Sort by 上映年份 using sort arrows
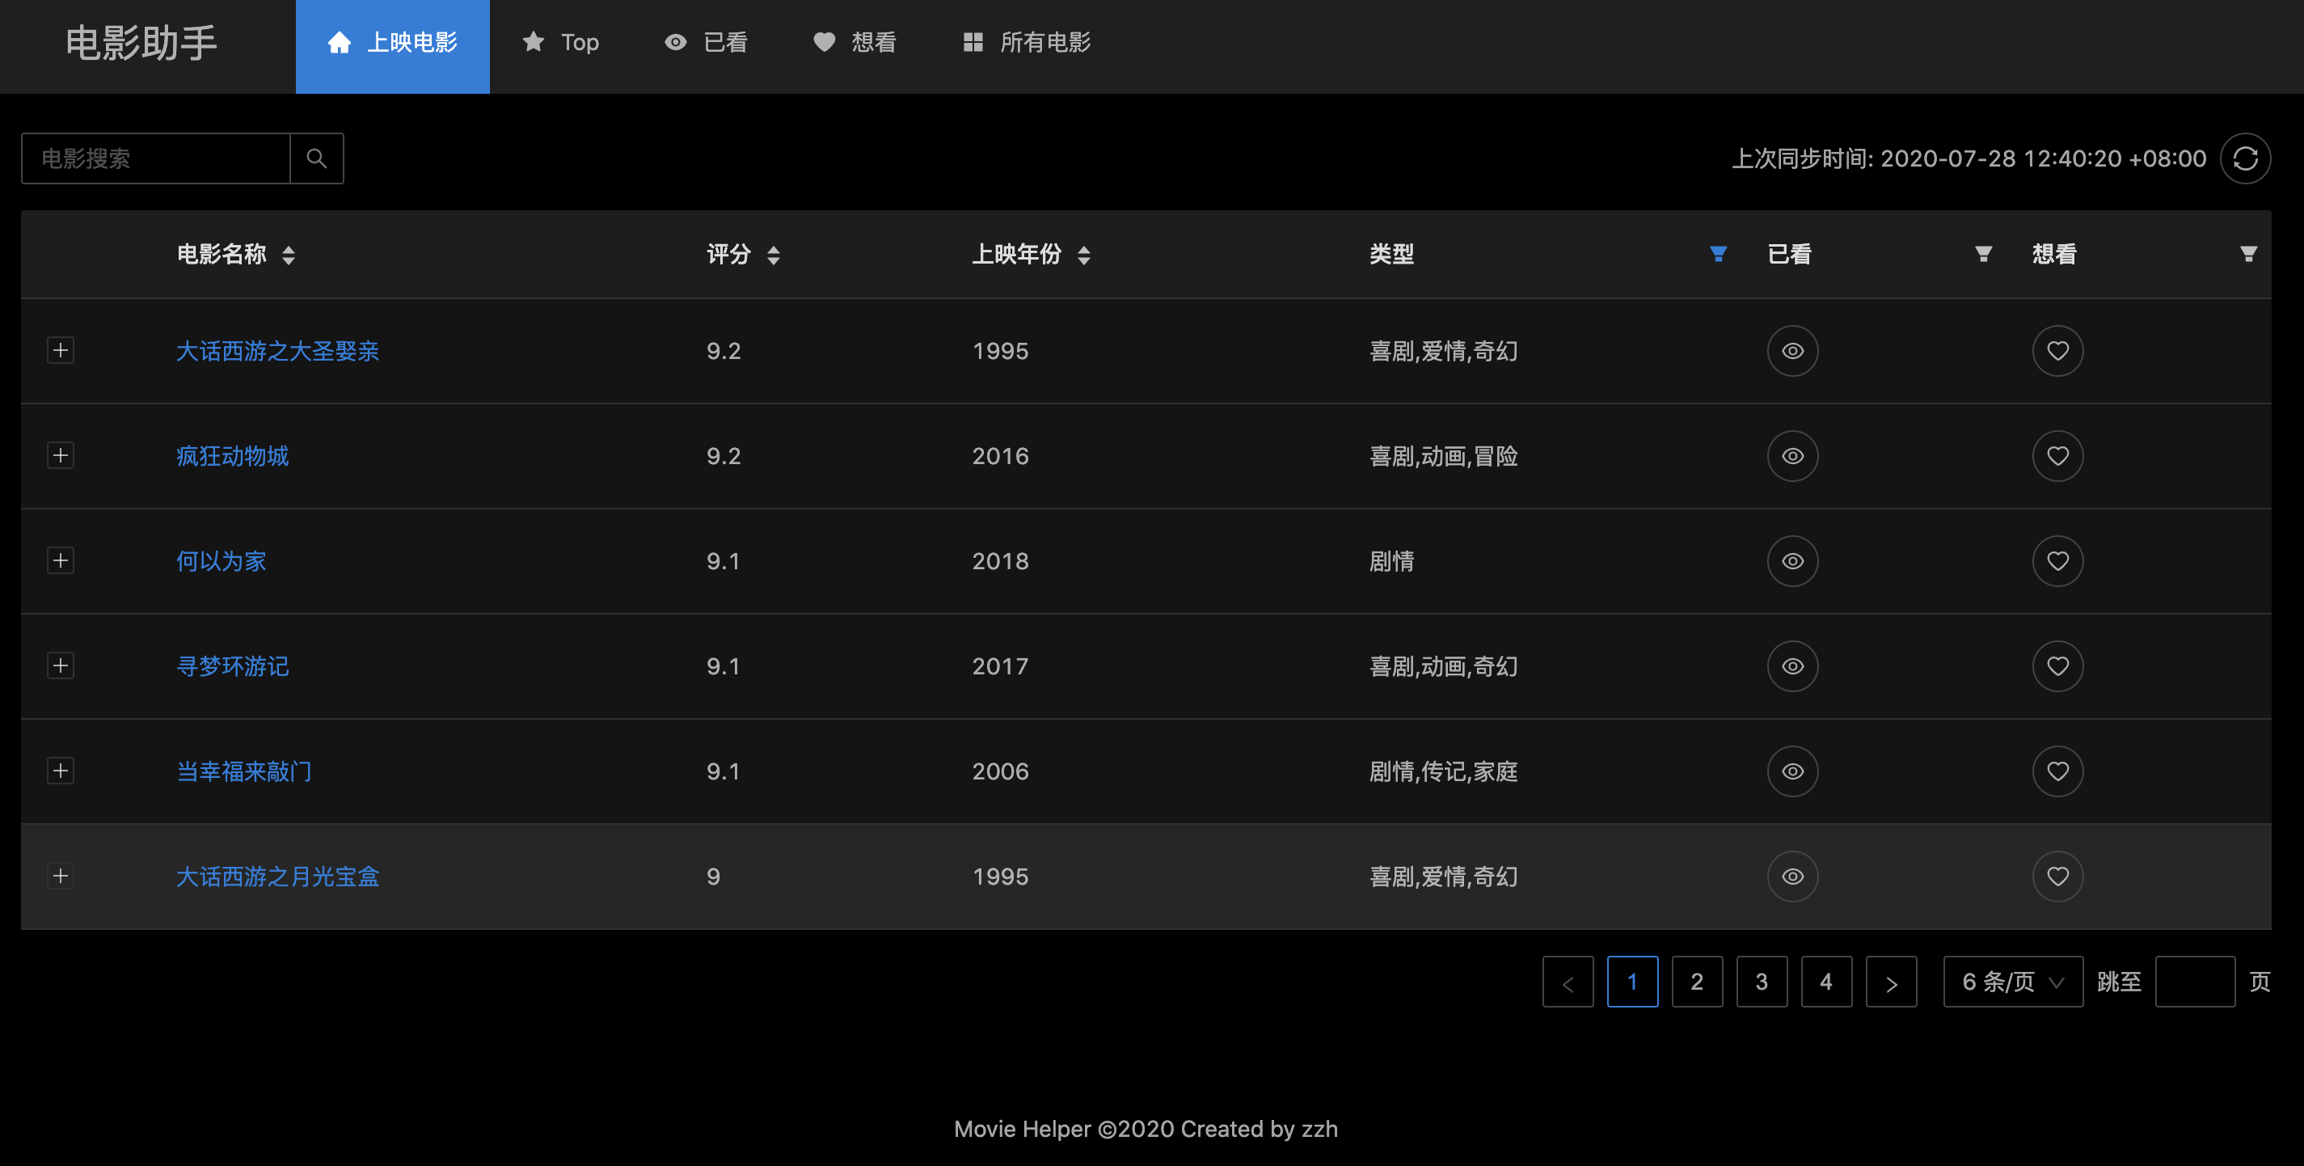Image resolution: width=2304 pixels, height=1166 pixels. point(1084,255)
